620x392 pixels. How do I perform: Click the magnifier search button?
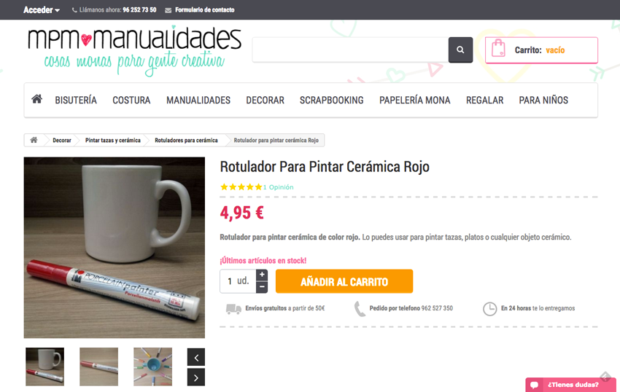[460, 50]
